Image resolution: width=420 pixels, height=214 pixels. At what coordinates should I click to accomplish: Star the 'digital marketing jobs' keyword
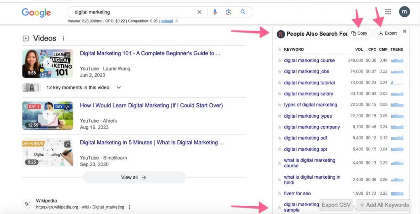click(x=280, y=71)
